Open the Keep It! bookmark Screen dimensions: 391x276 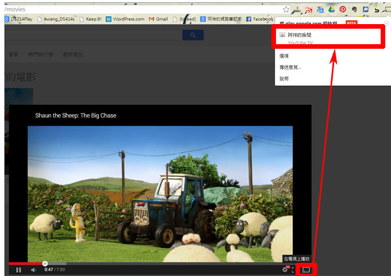pyautogui.click(x=90, y=19)
